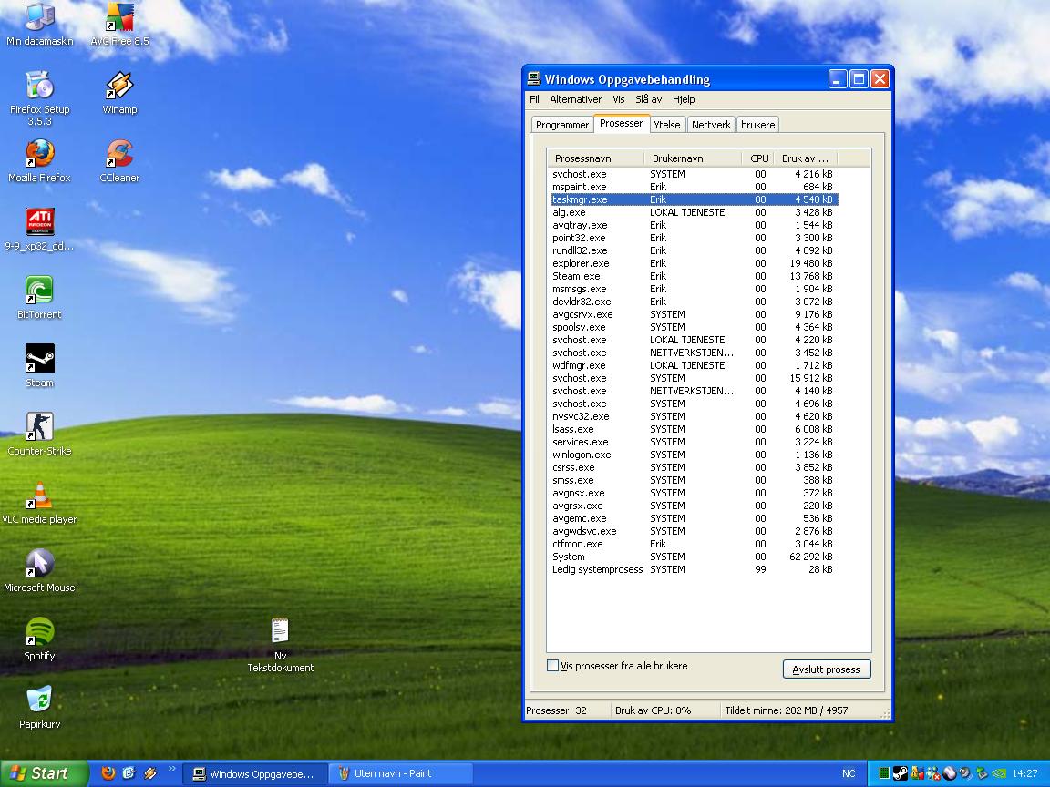
Task: Open the Slå av menu
Action: point(648,99)
